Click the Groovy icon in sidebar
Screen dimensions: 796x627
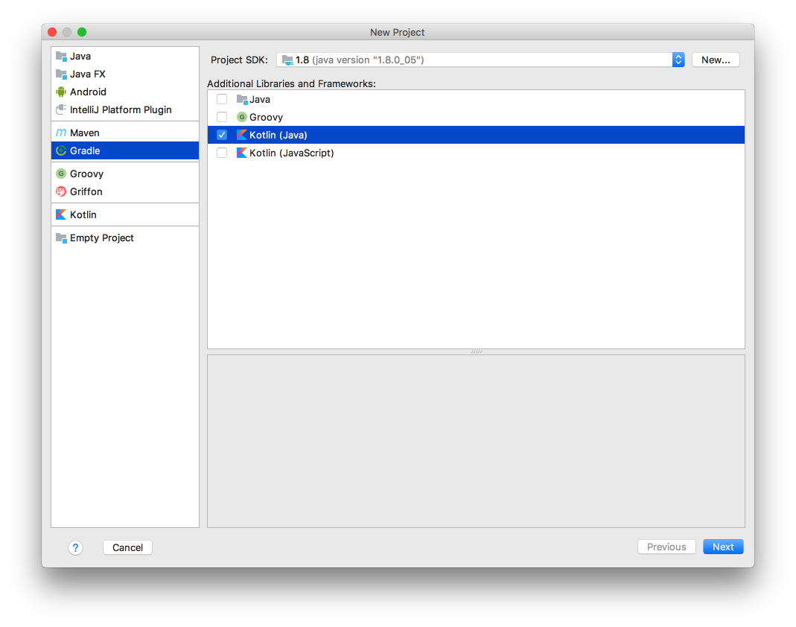coord(61,174)
